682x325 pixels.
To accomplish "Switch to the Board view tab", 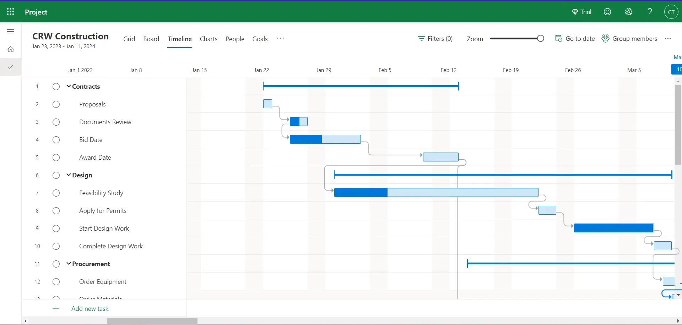I will click(x=151, y=39).
